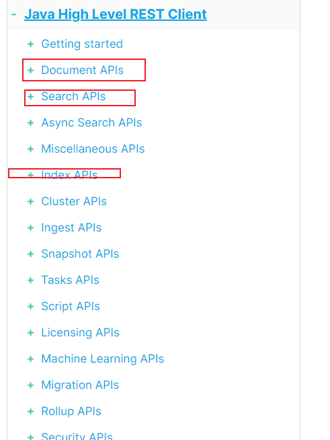Expand the Tasks APIs plus icon

(30, 280)
